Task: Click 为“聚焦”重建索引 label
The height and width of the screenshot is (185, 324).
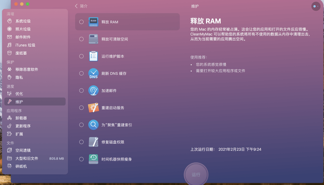Action: (x=117, y=125)
